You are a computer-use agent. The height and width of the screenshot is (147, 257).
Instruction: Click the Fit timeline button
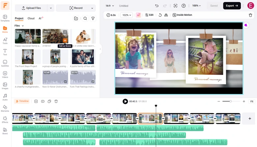coord(252,101)
